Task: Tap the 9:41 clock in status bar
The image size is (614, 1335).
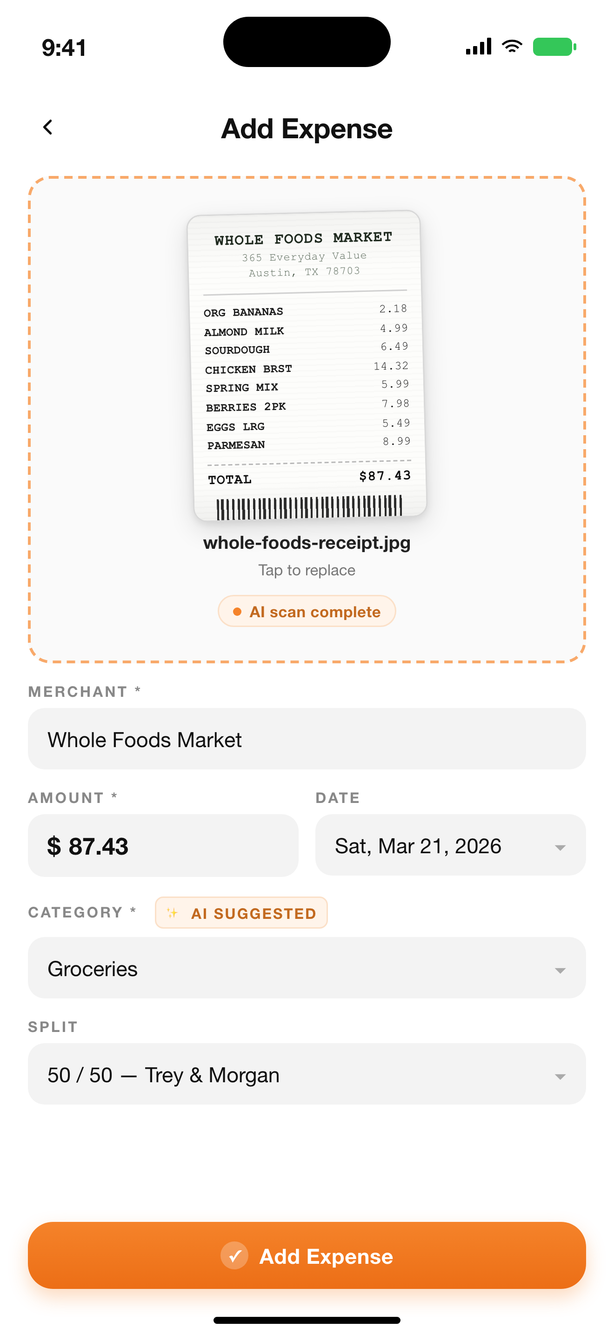Action: tap(64, 47)
